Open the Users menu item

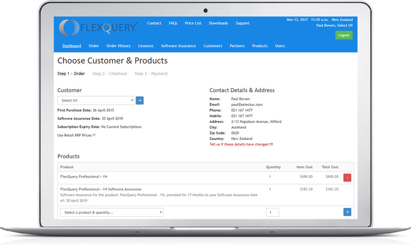pos(280,46)
